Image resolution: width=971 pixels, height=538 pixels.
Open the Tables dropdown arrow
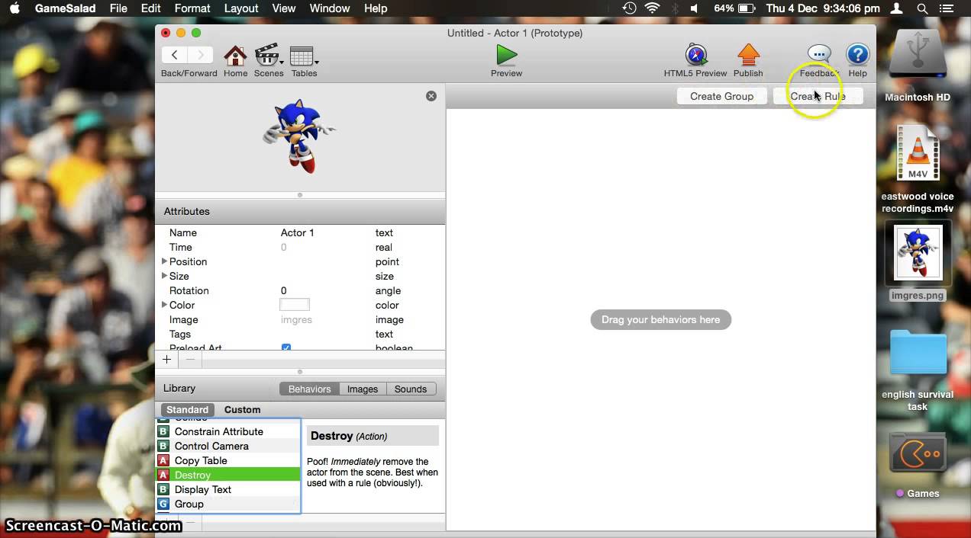click(x=317, y=62)
